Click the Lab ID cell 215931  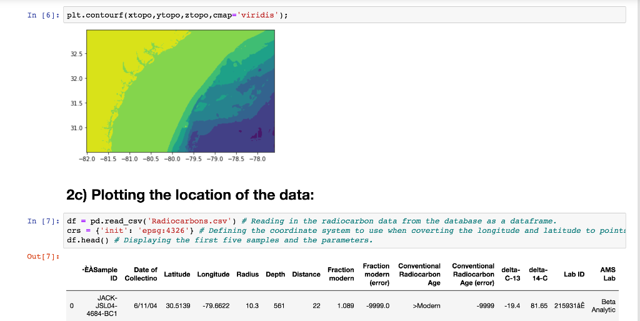click(x=569, y=305)
